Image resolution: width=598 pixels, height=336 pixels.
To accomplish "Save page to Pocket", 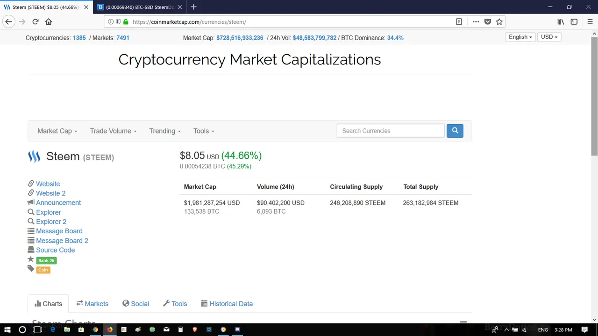I will (488, 21).
